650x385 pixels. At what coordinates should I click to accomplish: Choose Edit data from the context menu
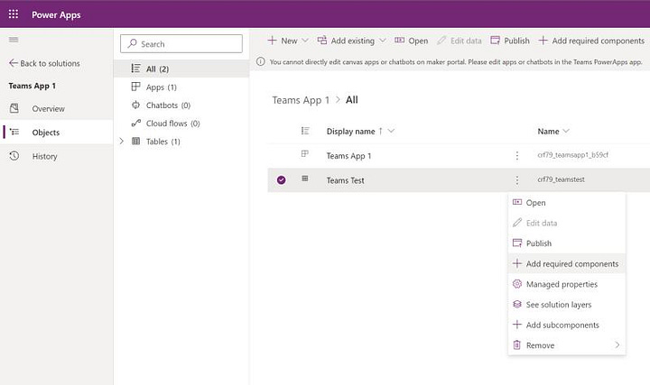click(567, 223)
